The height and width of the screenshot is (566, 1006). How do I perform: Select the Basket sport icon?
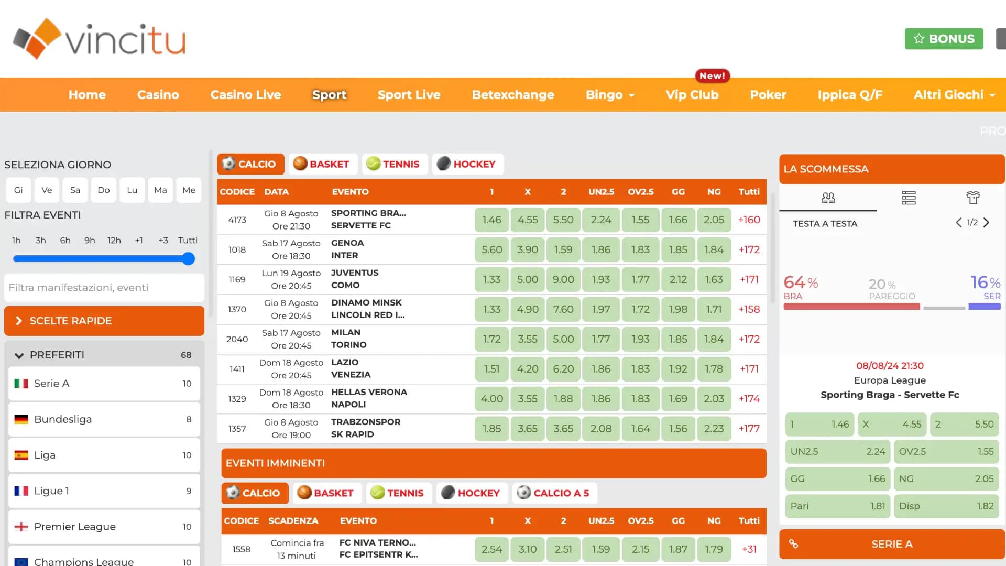point(301,164)
